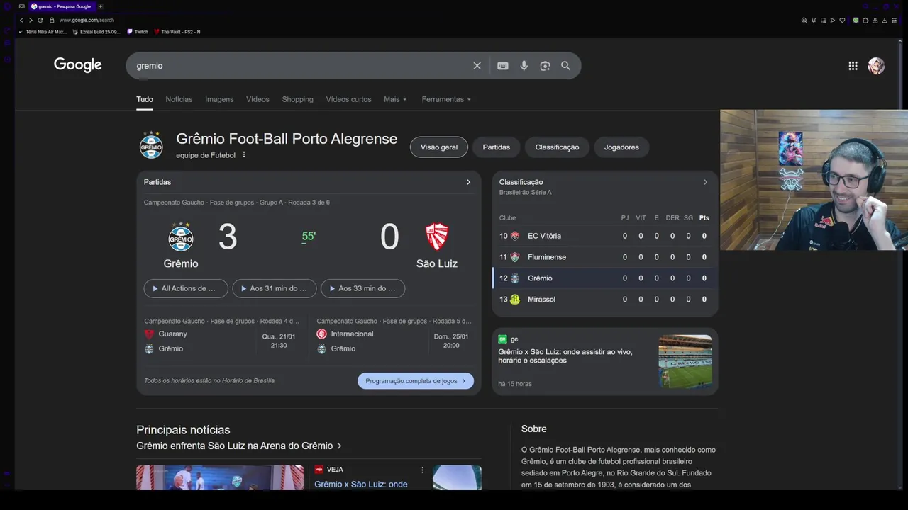
Task: Select the EC Vitória standings row
Action: click(605, 236)
